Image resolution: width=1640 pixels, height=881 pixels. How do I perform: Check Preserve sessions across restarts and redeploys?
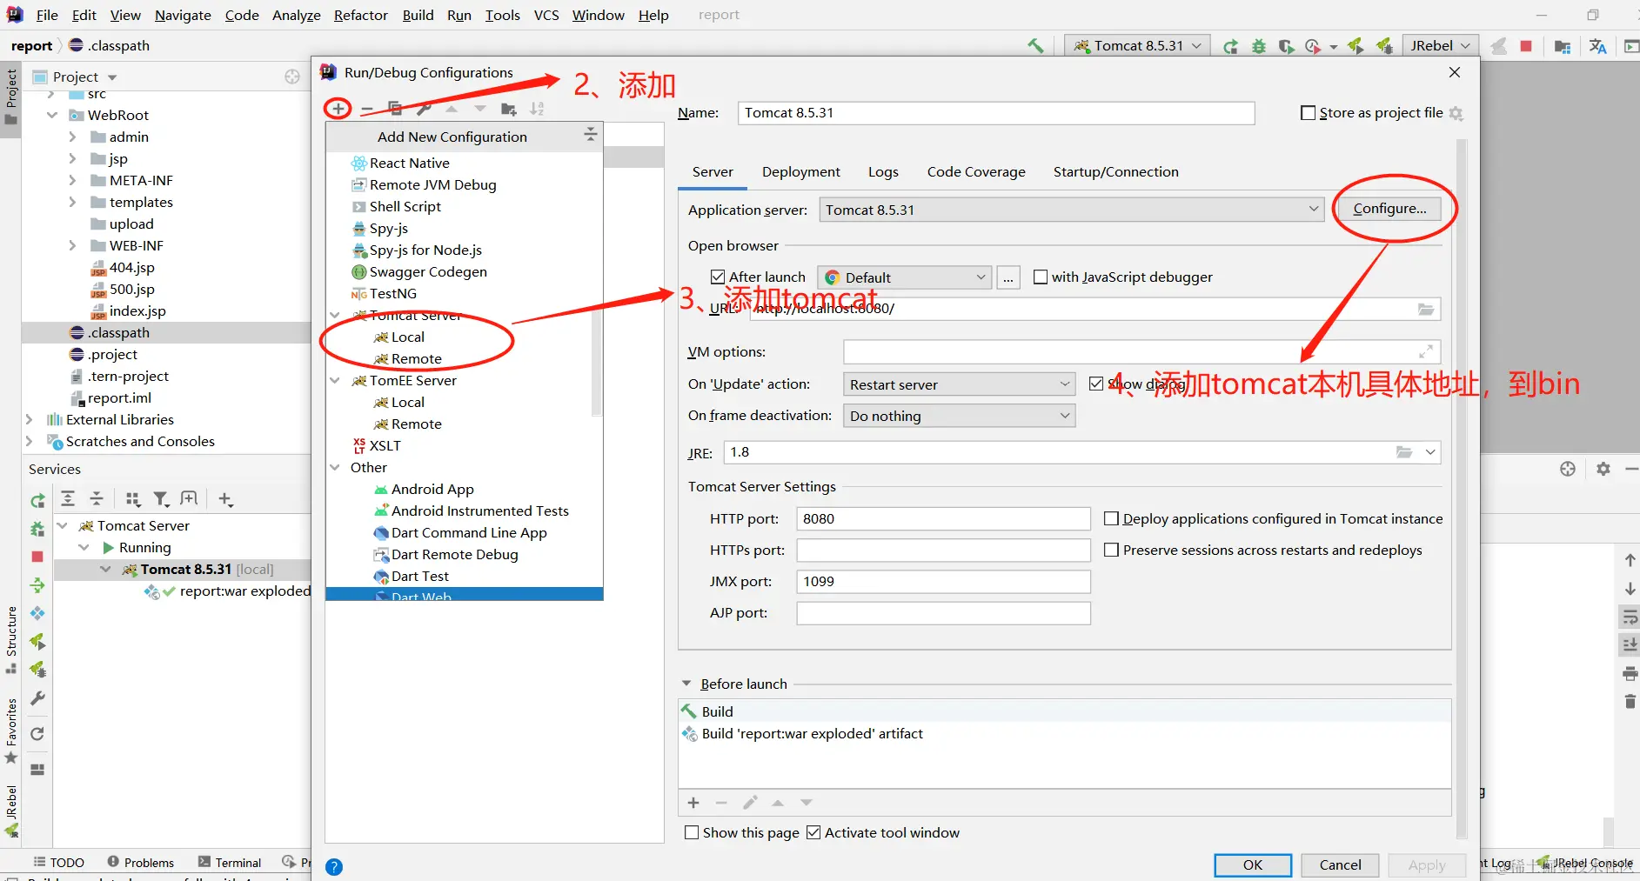pyautogui.click(x=1111, y=550)
